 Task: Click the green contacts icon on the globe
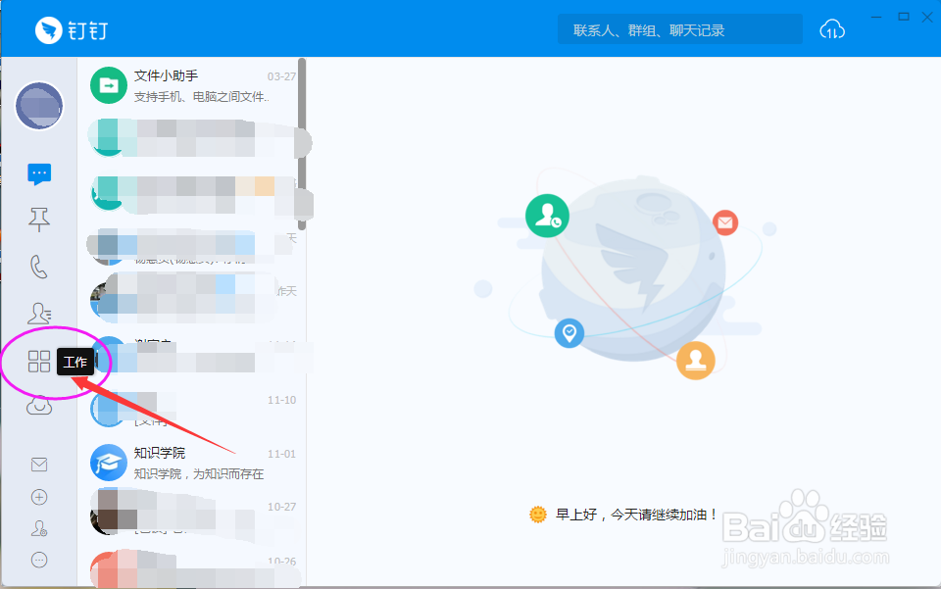547,216
